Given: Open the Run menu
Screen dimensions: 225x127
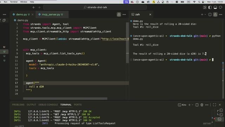Looking at the screenshot, I should pyautogui.click(x=6, y=2).
